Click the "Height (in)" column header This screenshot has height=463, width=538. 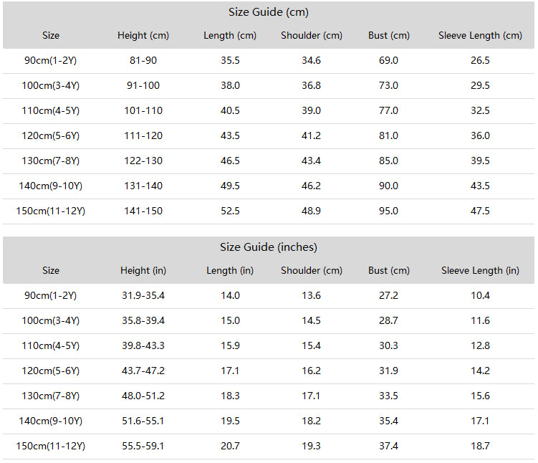pos(143,270)
